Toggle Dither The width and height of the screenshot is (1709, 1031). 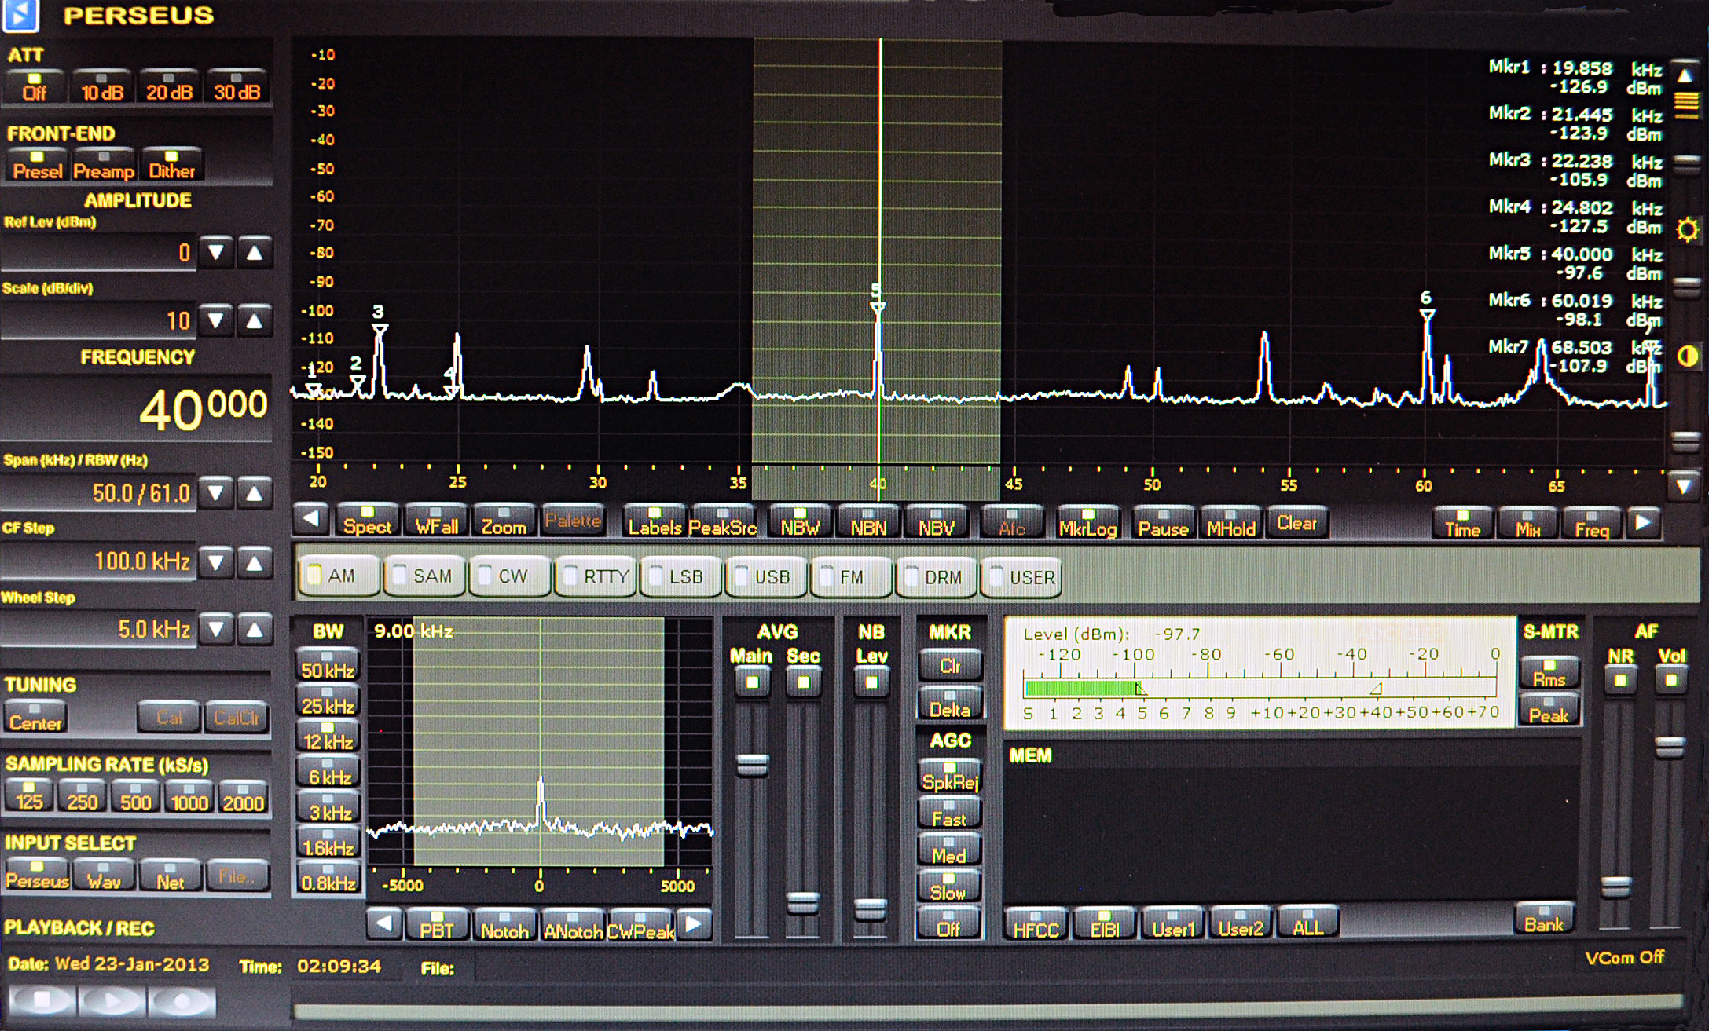coord(171,166)
